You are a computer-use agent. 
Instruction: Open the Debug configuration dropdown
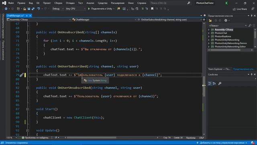[x=58, y=9]
